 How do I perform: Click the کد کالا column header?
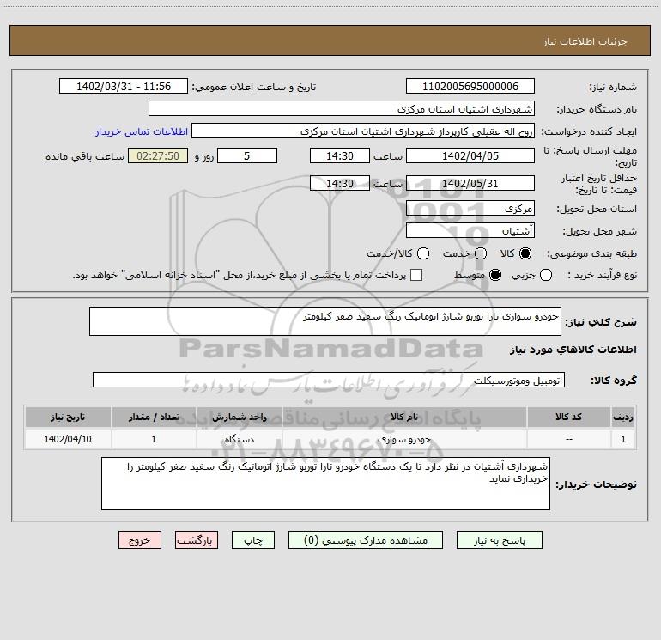pos(568,417)
